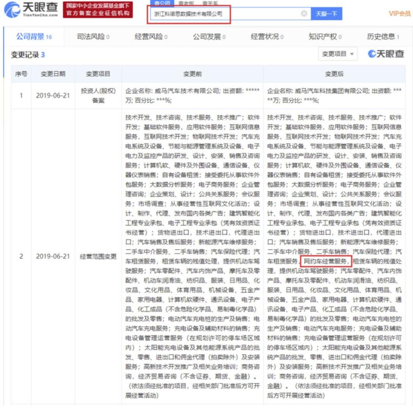The image size is (413, 408).
Task: Switch to the 公司发展 tab
Action: click(209, 37)
